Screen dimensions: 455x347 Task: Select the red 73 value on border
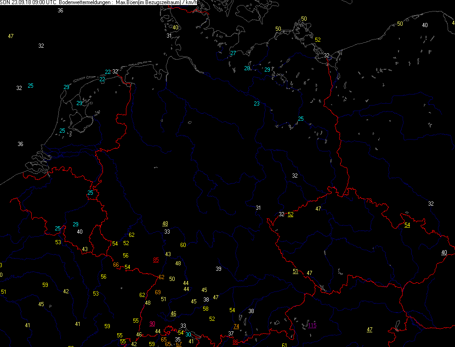coord(369,200)
